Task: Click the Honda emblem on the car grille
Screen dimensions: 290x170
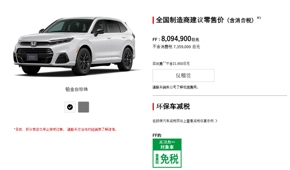Action: pos(34,44)
